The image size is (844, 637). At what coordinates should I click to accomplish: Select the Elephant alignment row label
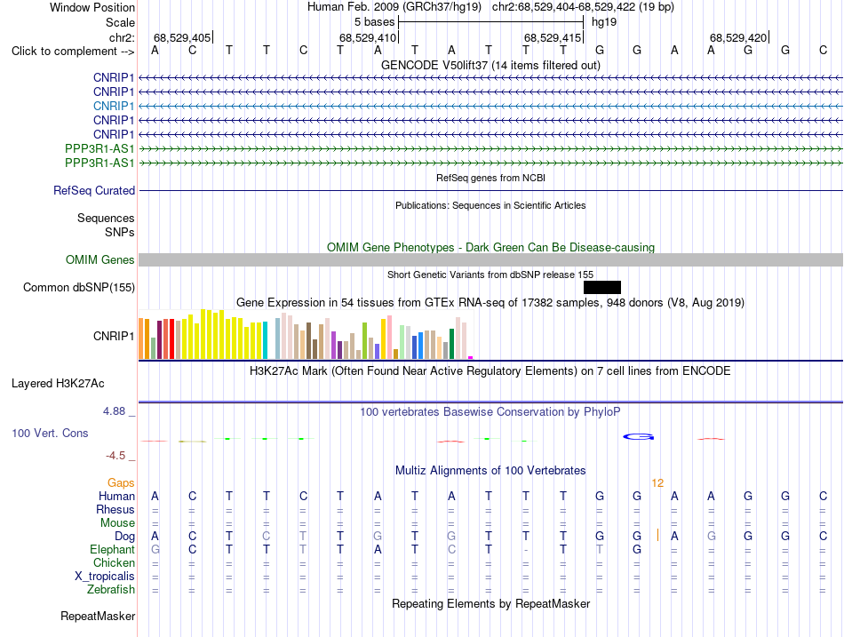tap(113, 550)
